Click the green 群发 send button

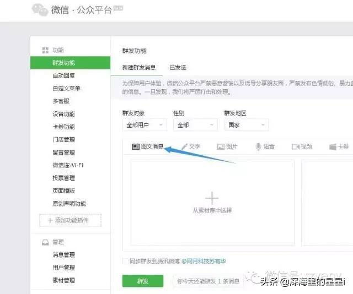143,281
